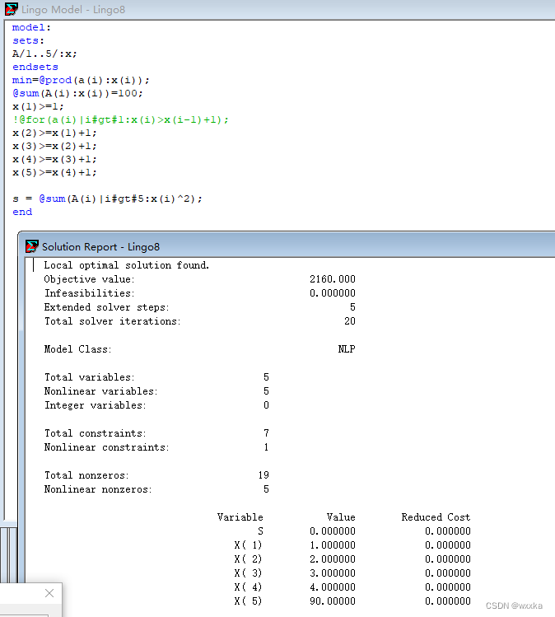
Task: Click the 'x(2)>=x(1)+1;' line
Action: (54, 133)
